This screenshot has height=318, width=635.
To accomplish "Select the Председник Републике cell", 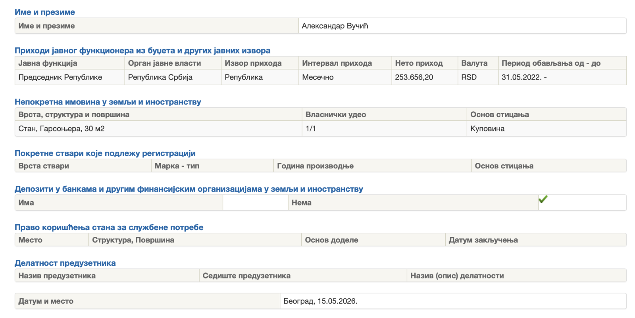I will click(x=70, y=77).
